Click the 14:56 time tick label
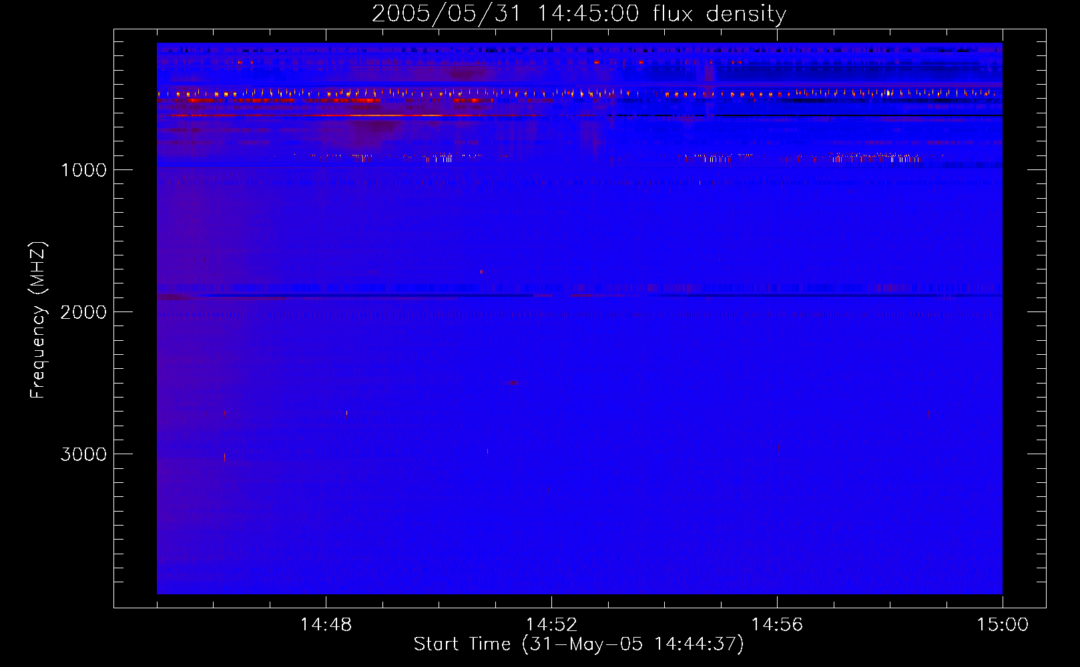This screenshot has width=1080, height=667. coord(777,625)
